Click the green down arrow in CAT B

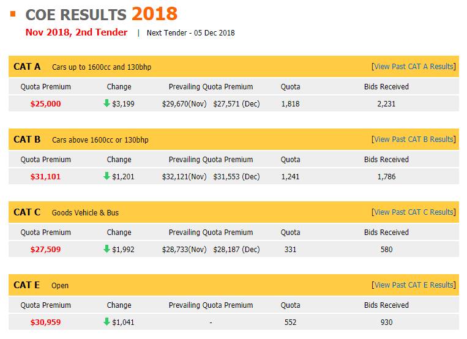[x=106, y=176]
